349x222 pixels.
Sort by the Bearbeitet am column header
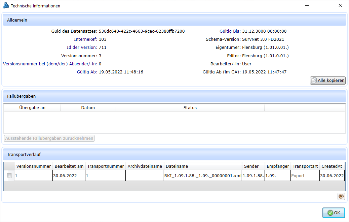(69, 166)
